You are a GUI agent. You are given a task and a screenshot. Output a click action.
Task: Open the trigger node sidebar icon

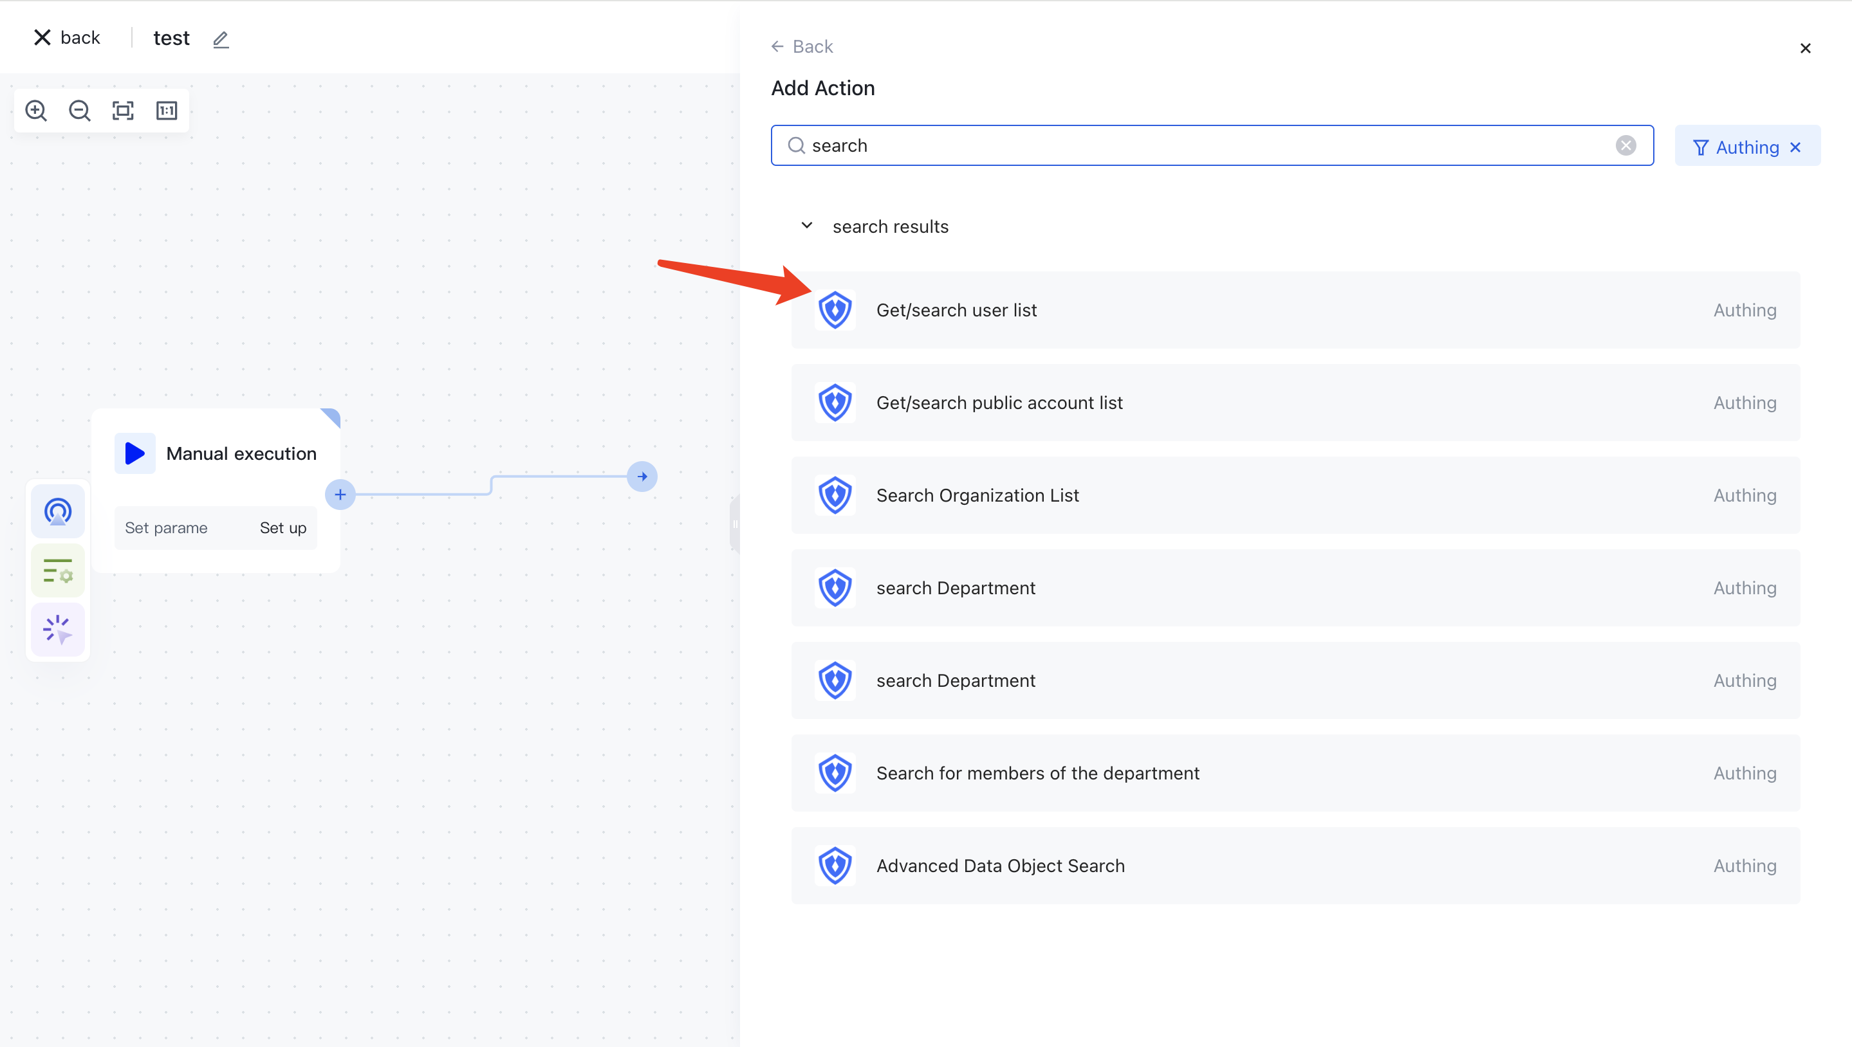[x=57, y=511]
